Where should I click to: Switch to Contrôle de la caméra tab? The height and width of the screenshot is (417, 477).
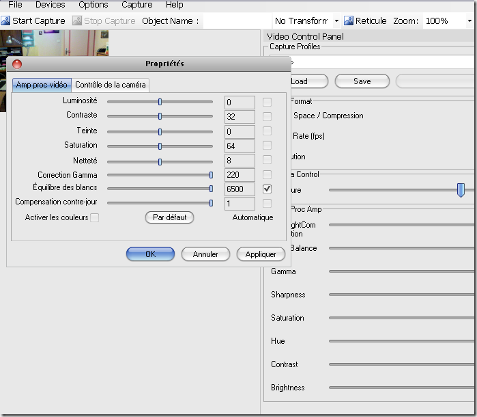pyautogui.click(x=111, y=85)
